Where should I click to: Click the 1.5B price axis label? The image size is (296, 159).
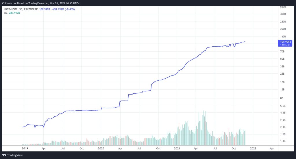(283, 134)
